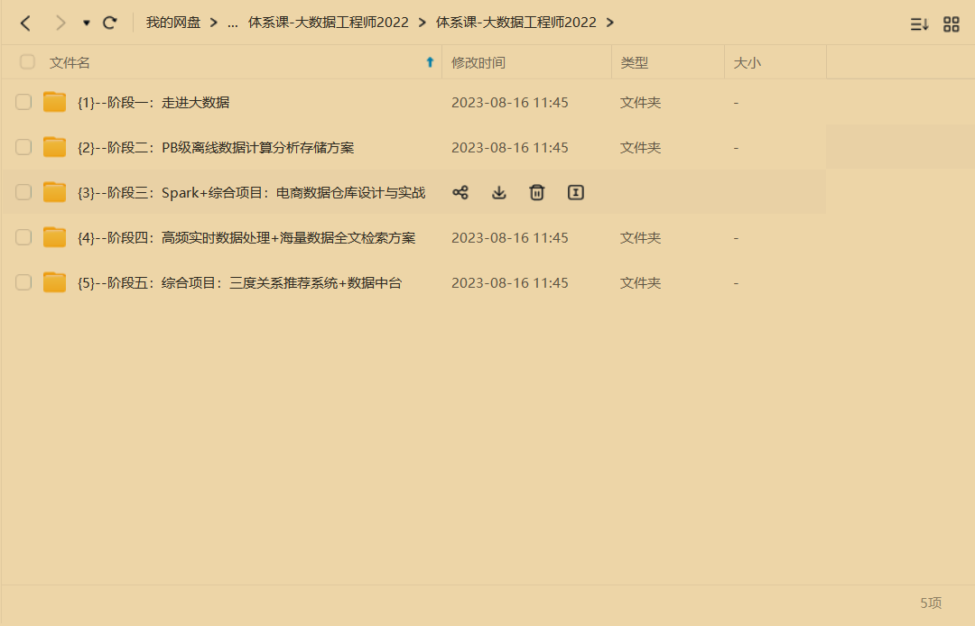The width and height of the screenshot is (975, 626).
Task: Select the 文件夹 type in 阶段二 row
Action: 640,148
